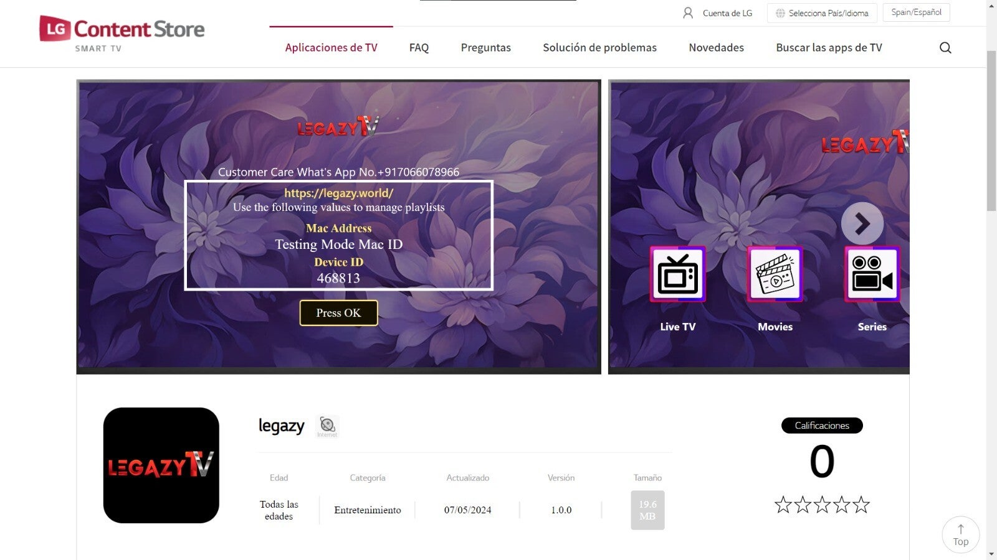
Task: Open the Selecciona País/Idioma selector
Action: point(823,13)
